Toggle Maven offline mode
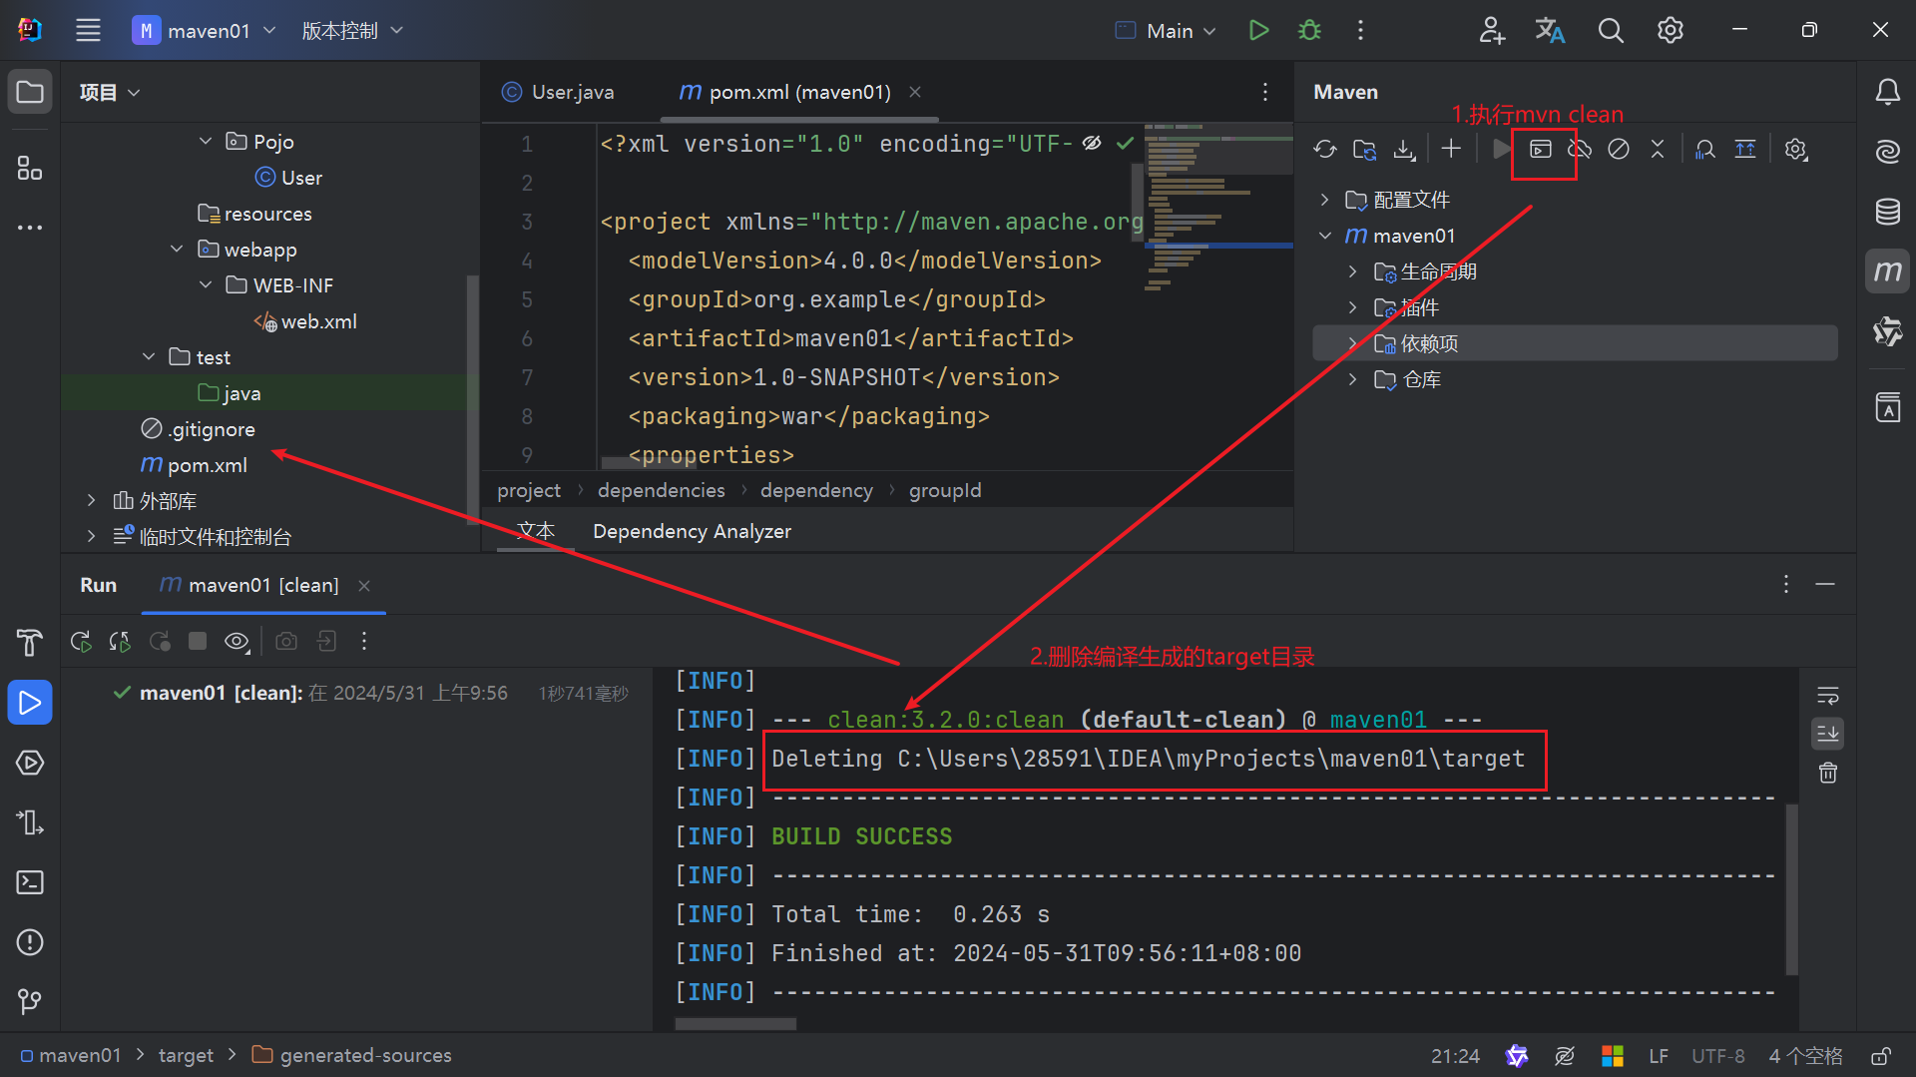 (x=1580, y=149)
